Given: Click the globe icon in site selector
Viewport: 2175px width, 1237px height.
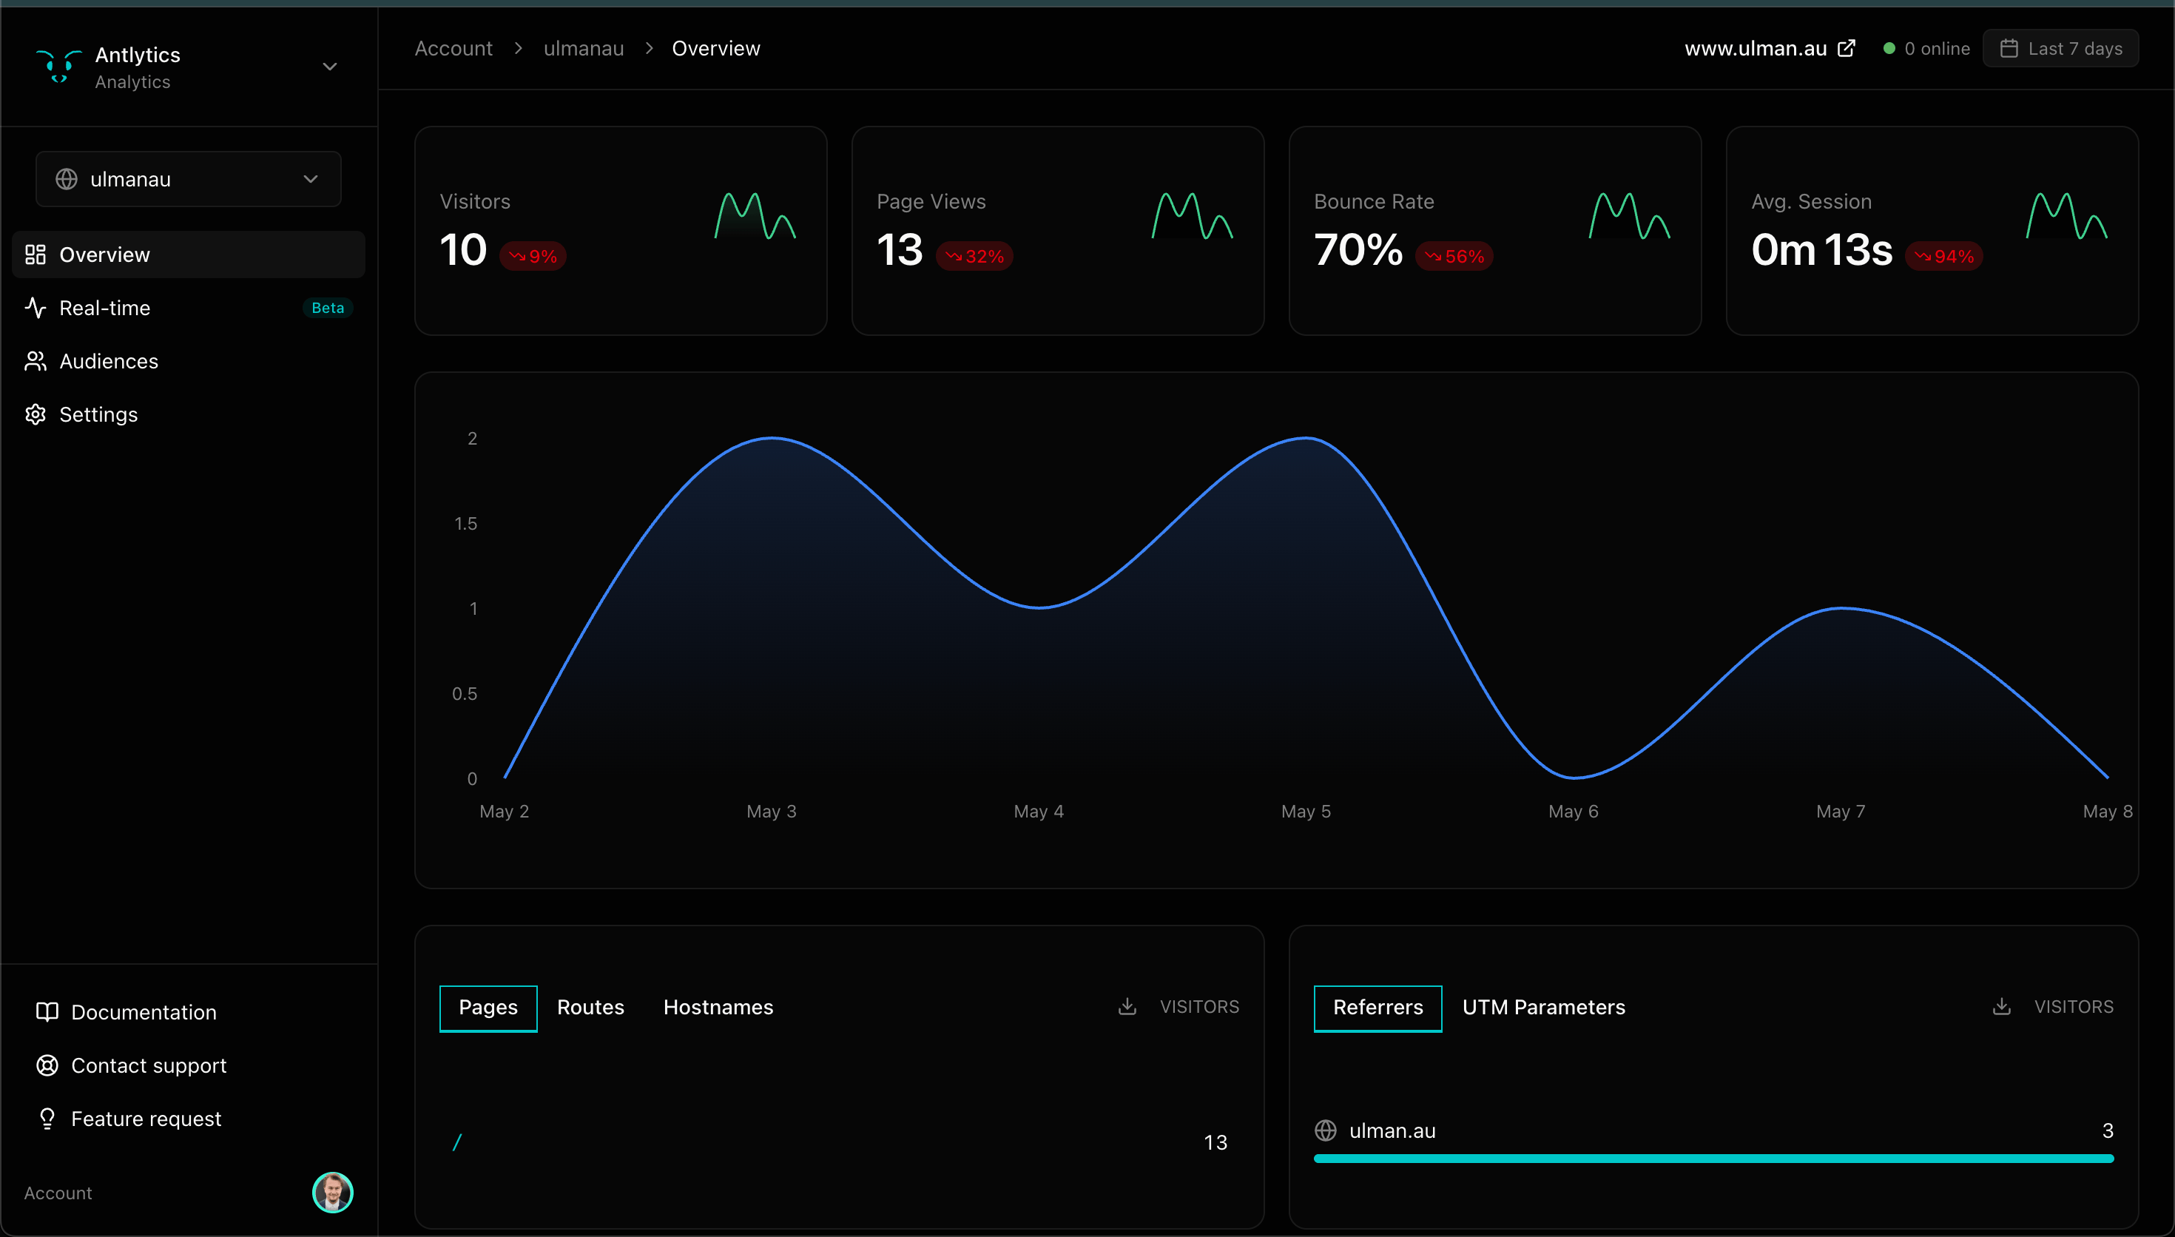Looking at the screenshot, I should (x=67, y=179).
